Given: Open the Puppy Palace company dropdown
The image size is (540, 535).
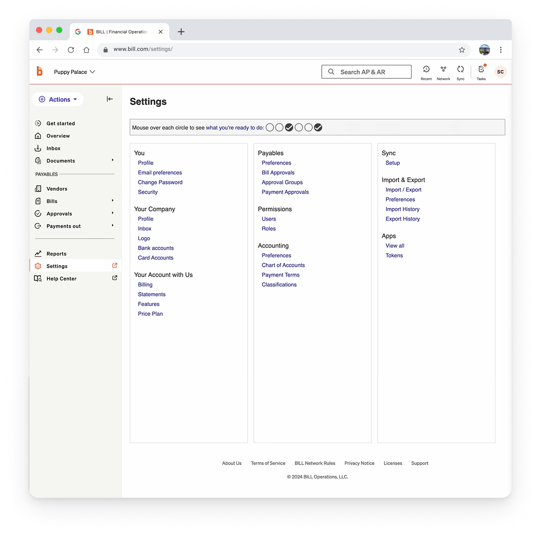Looking at the screenshot, I should pos(74,72).
